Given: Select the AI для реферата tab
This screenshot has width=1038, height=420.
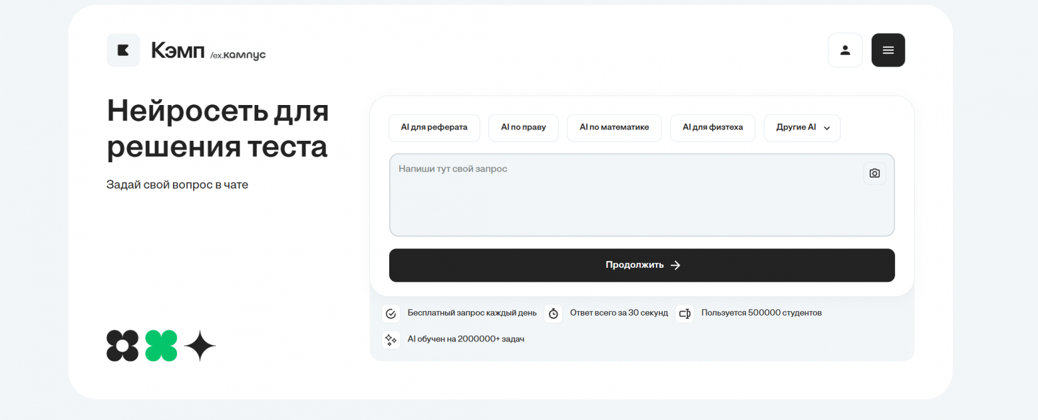Looking at the screenshot, I should pyautogui.click(x=434, y=128).
